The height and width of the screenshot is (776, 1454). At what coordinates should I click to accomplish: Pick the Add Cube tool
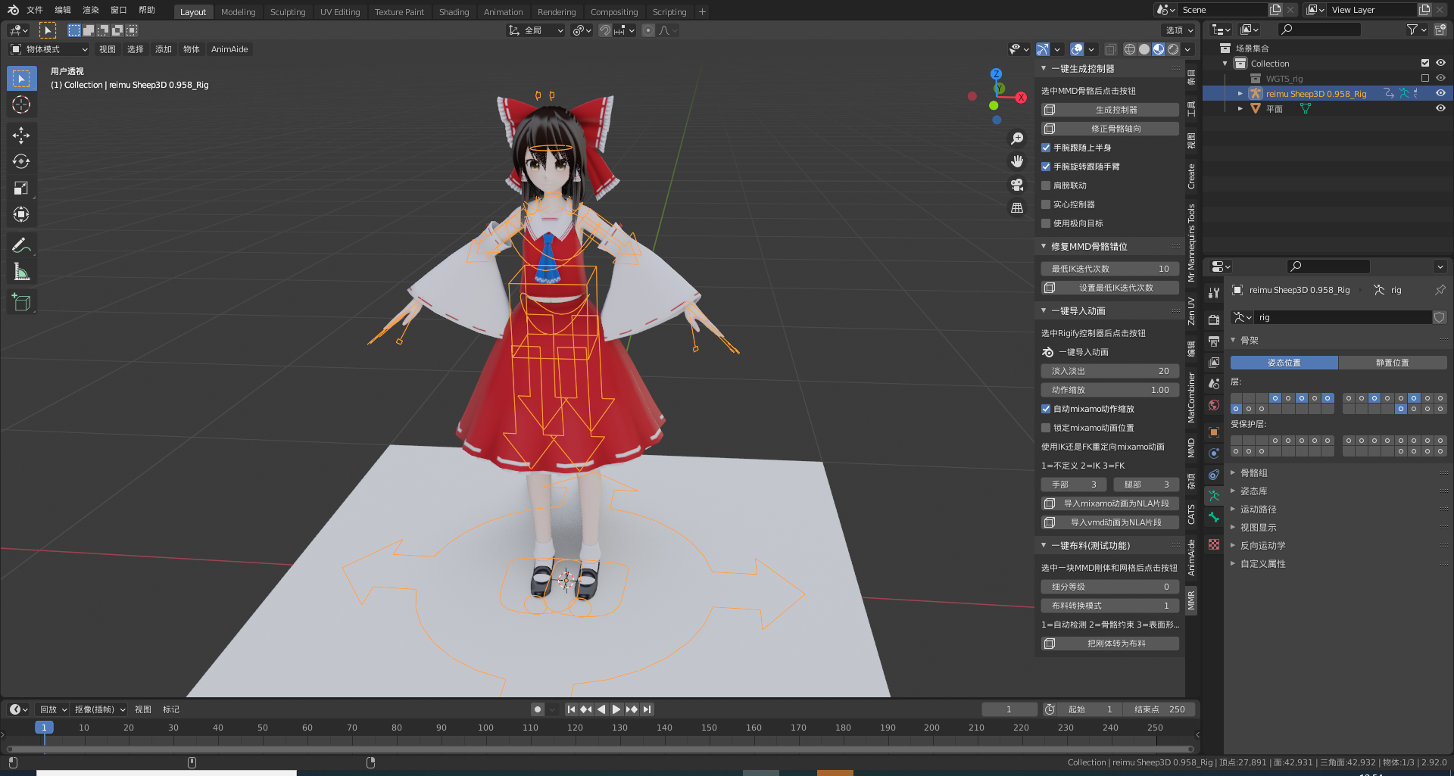click(21, 303)
